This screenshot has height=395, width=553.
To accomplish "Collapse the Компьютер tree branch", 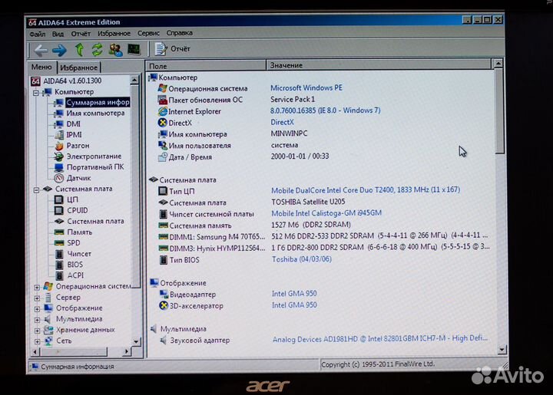I will click(36, 93).
